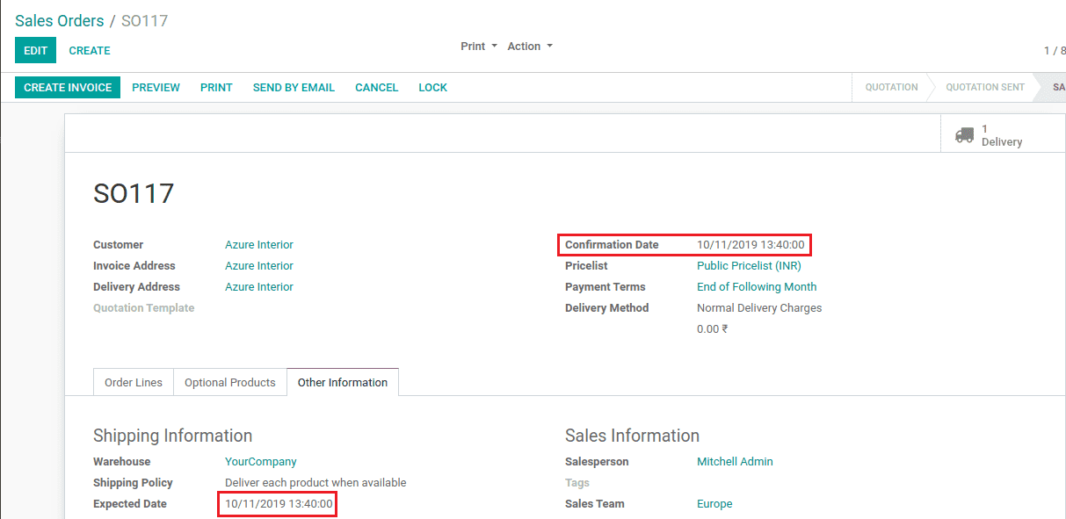
Task: Open Public Pricelist (INR) link
Action: point(749,266)
